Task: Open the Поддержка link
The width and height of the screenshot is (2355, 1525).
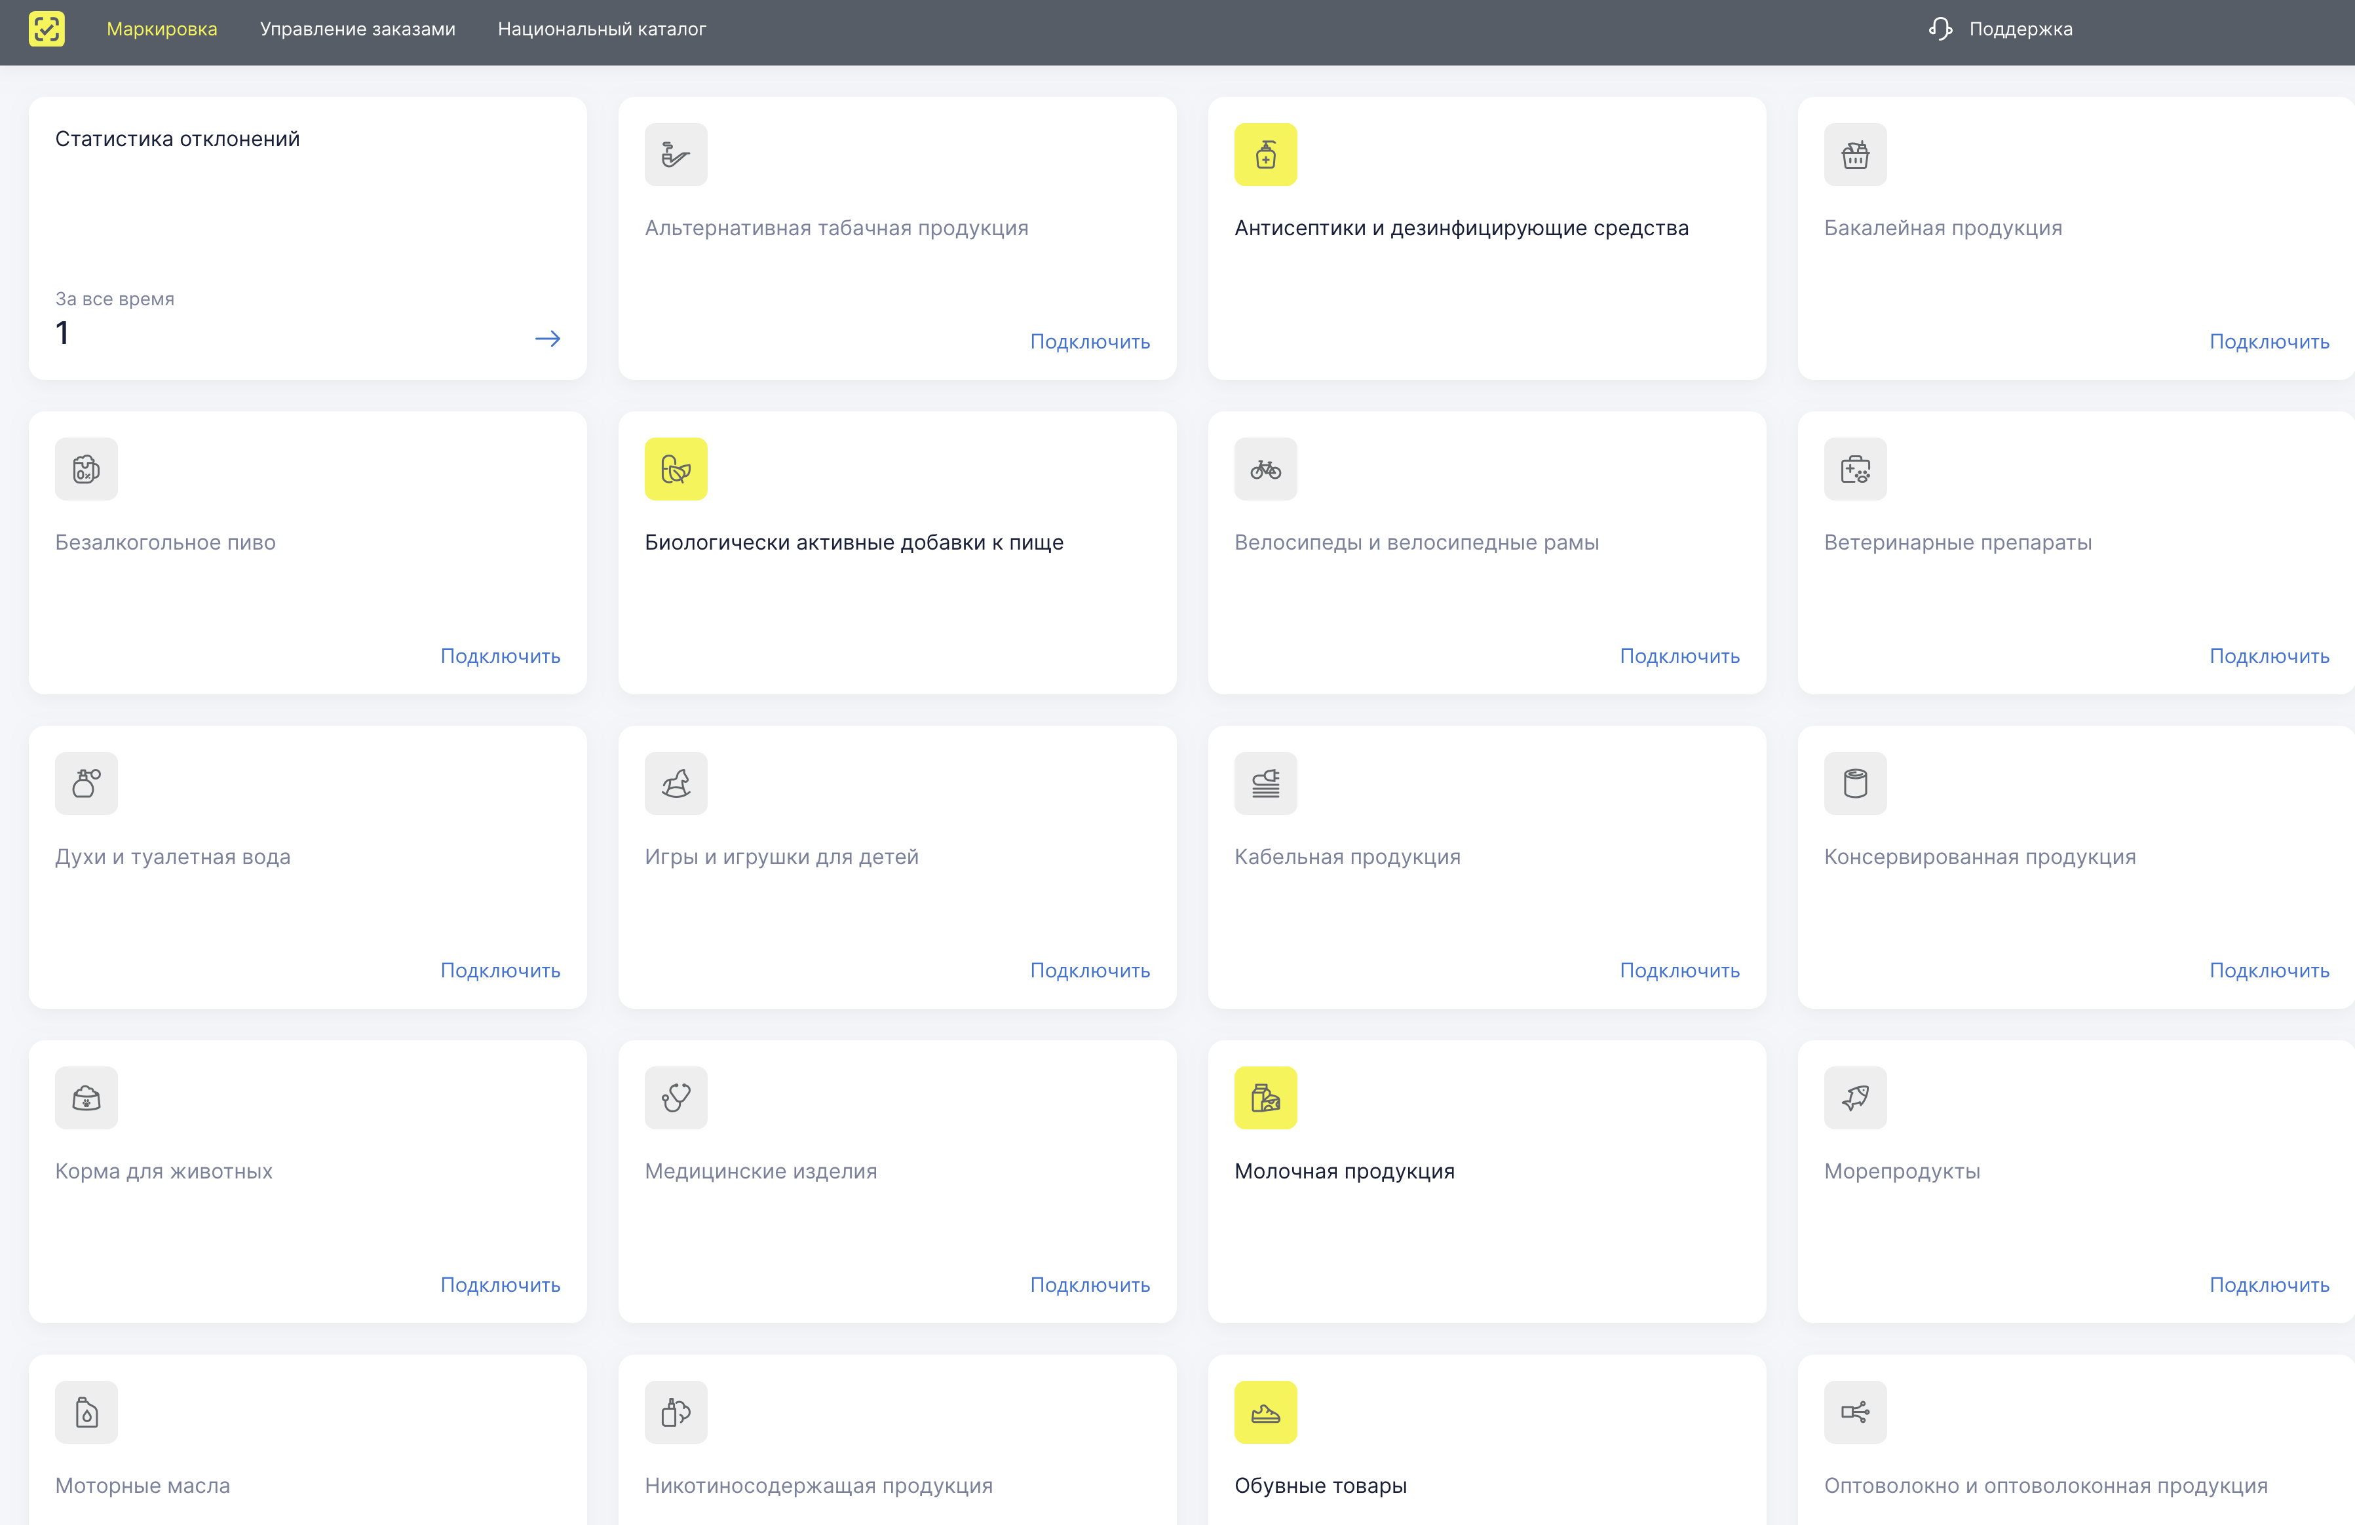Action: (x=2021, y=29)
